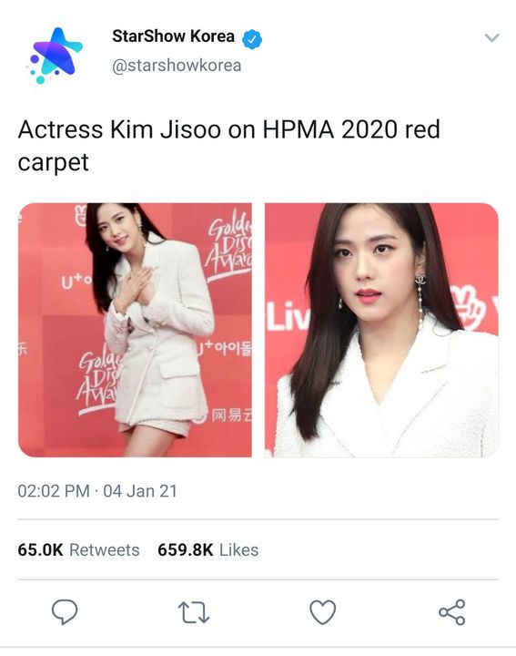Click the word Retweets label
The width and height of the screenshot is (516, 656).
point(105,549)
